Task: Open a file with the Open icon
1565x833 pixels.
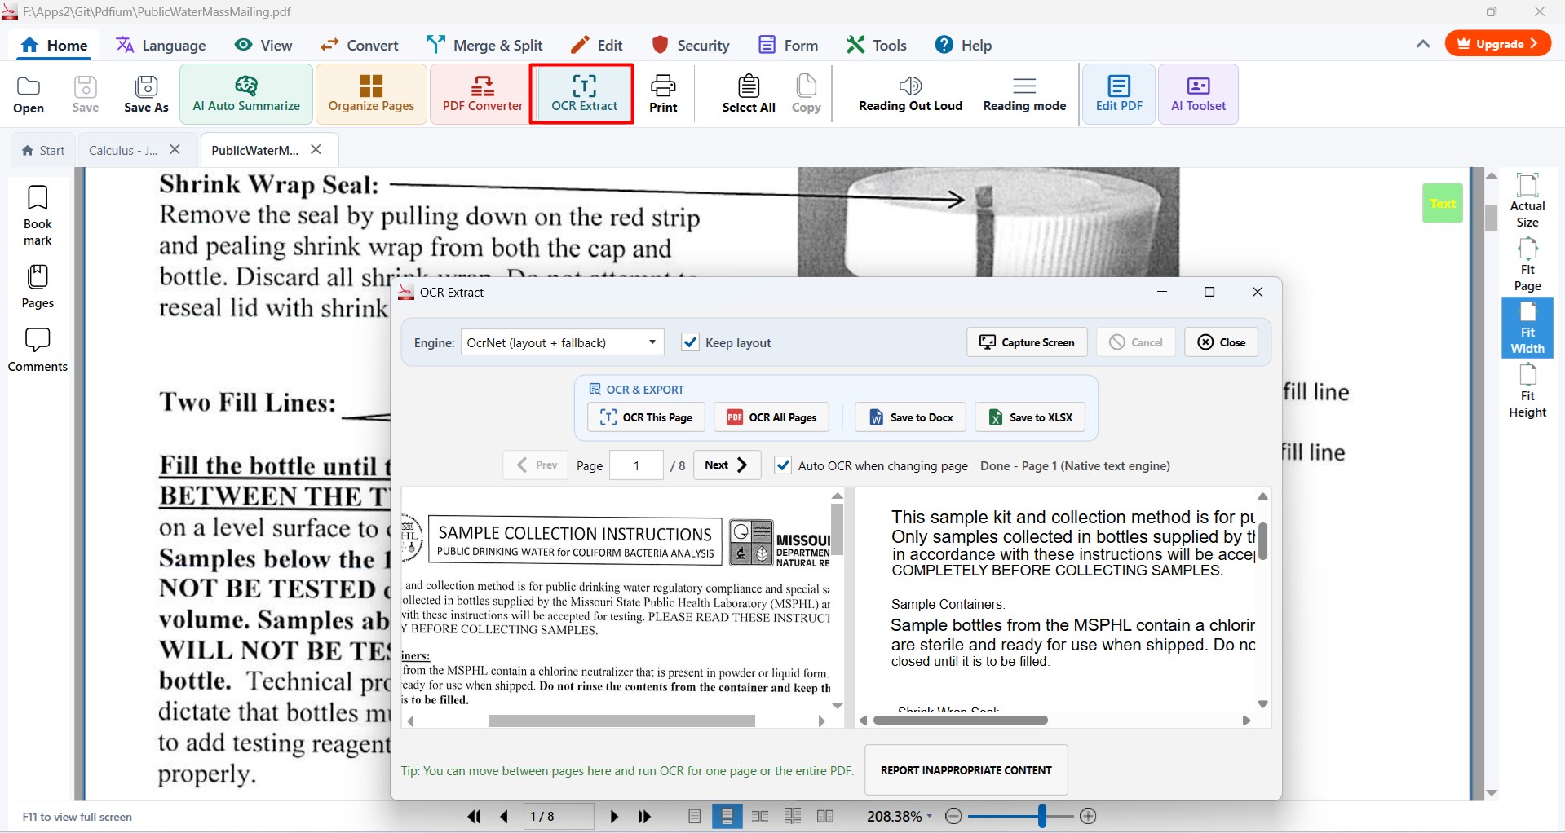Action: pyautogui.click(x=29, y=95)
